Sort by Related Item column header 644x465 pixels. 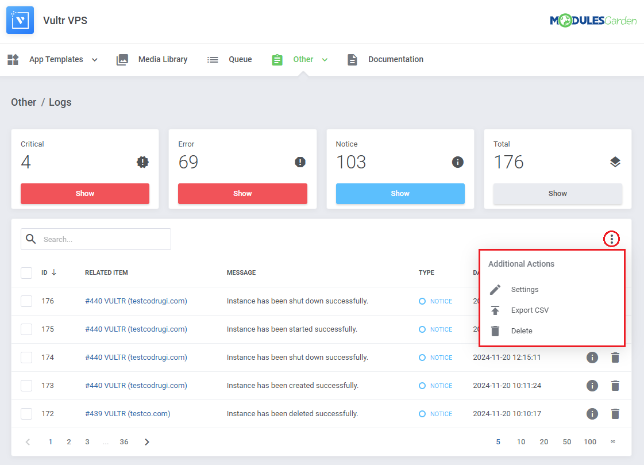pos(106,273)
